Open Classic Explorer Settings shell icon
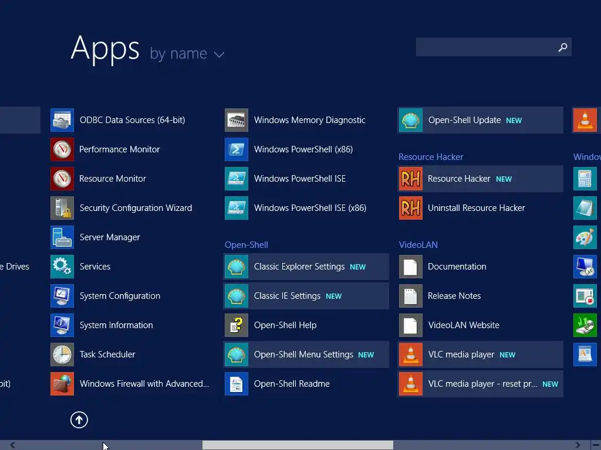601x450 pixels. click(237, 267)
